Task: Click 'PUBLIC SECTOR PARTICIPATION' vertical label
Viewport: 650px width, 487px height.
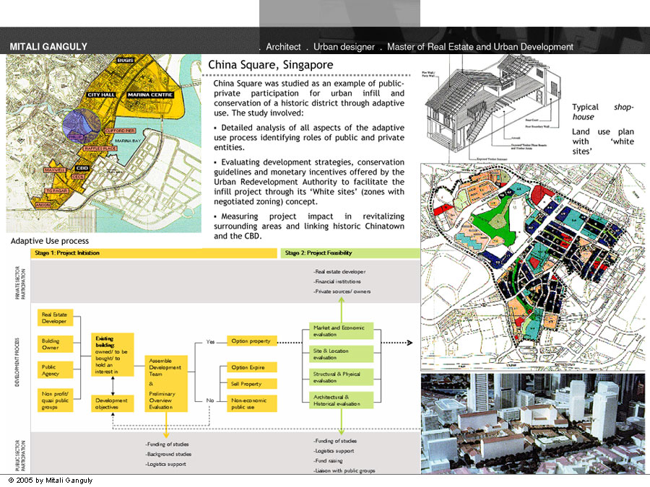Action: [20, 455]
